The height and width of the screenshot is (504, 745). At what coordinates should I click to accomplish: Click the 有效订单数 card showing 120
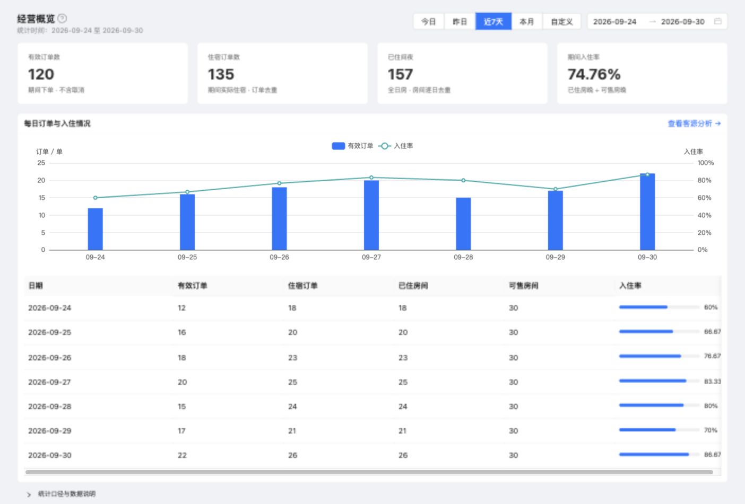[103, 74]
